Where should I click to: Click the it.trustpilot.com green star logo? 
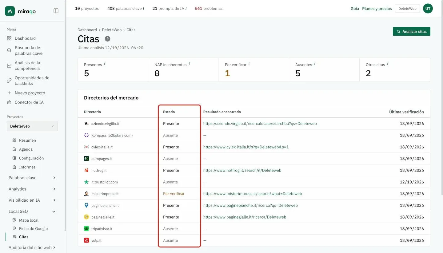86,182
